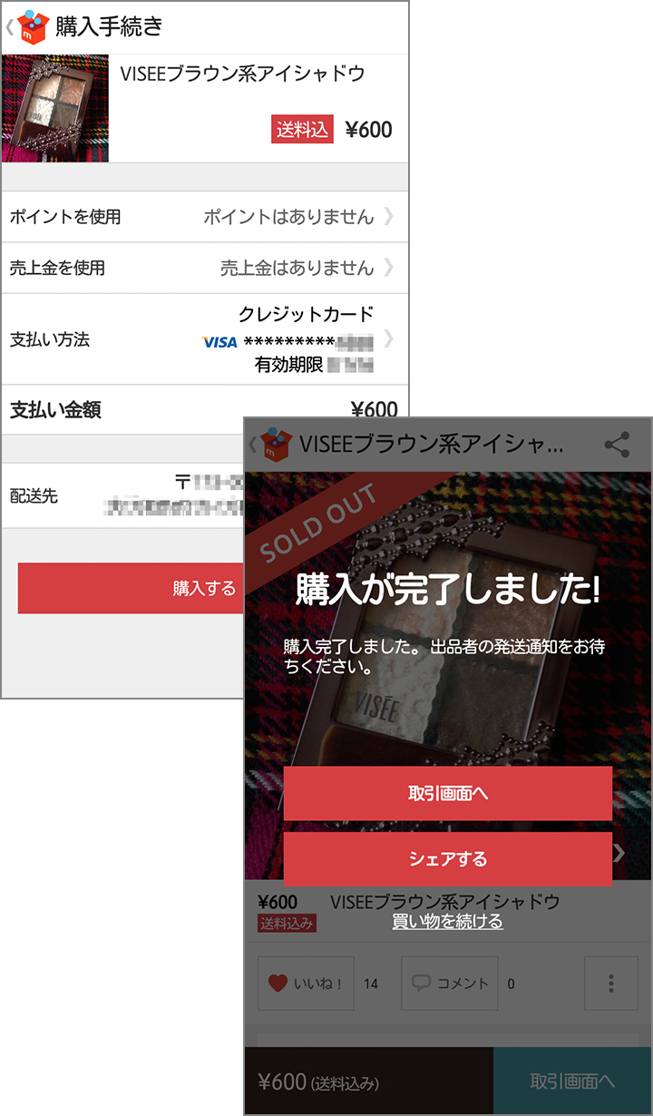Tap the next-image arrow on product photo
Screen dimensions: 653x1116
click(x=619, y=853)
